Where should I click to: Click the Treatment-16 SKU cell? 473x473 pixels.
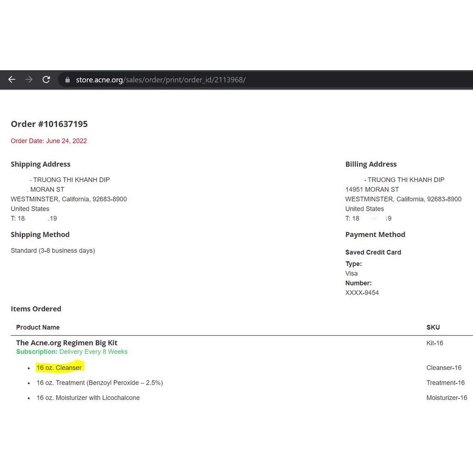pos(445,383)
